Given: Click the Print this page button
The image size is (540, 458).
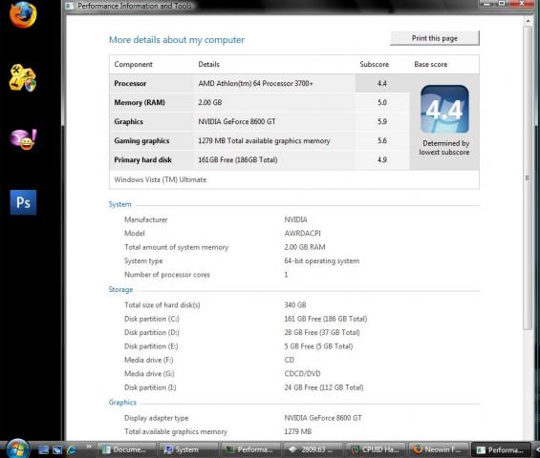Looking at the screenshot, I should [x=435, y=38].
